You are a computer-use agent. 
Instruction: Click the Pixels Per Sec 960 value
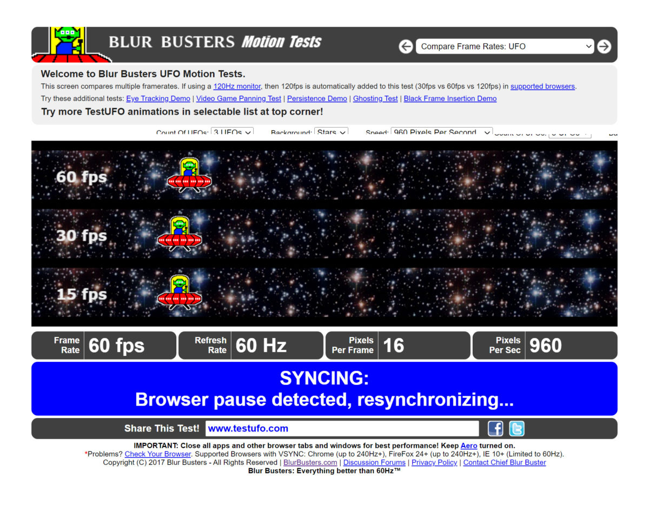point(545,345)
